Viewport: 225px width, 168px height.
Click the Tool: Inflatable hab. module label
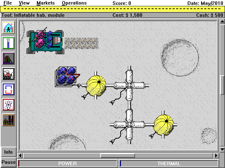pyautogui.click(x=33, y=15)
